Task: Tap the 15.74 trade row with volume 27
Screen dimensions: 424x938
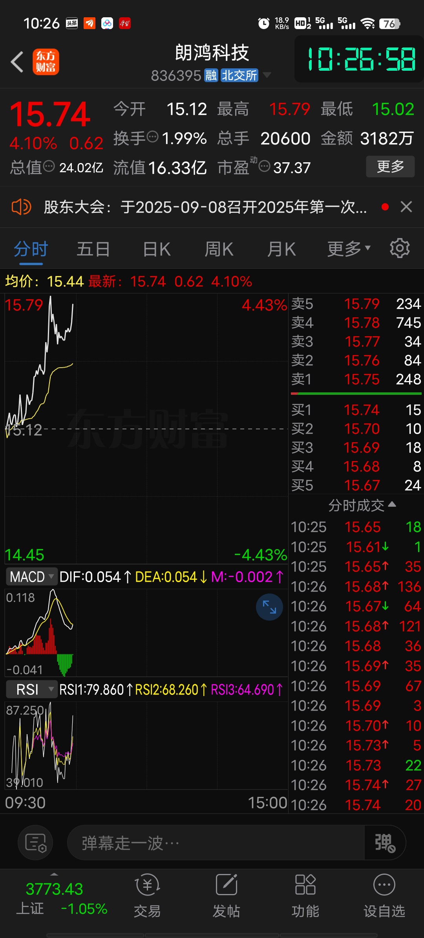Action: (356, 785)
